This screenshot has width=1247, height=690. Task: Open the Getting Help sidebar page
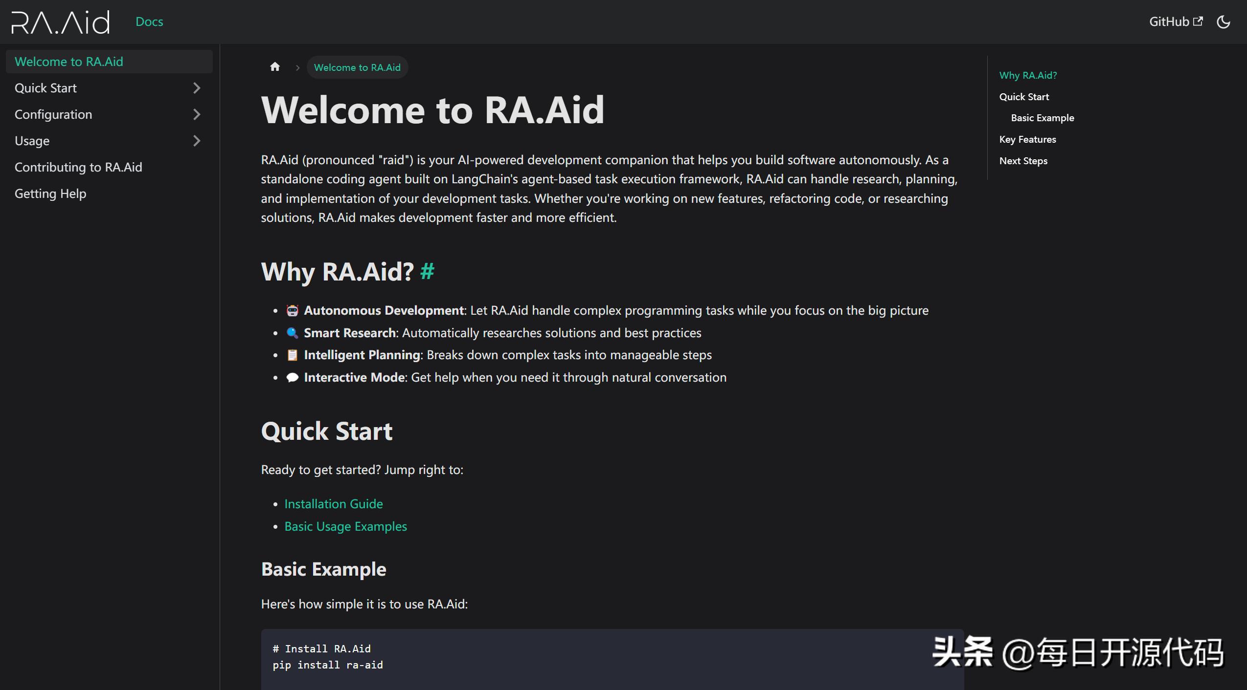[50, 194]
